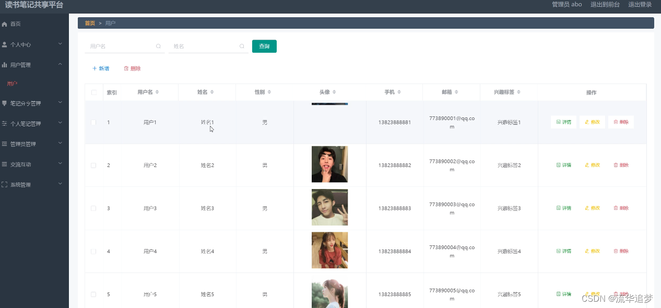Sort by 用户名 column arrows
This screenshot has height=308, width=661.
[x=157, y=92]
